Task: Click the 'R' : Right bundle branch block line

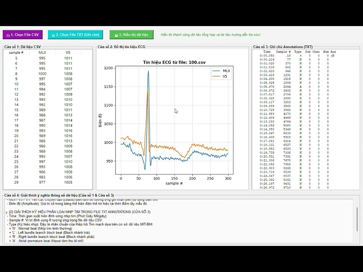Action: 52,237
